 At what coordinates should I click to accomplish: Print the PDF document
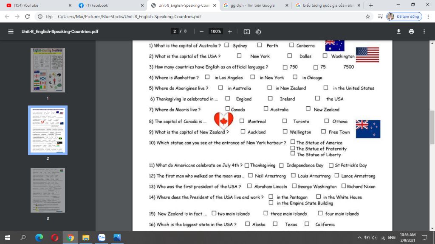[x=411, y=31]
